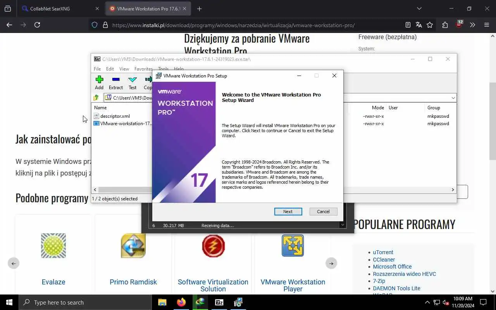Click the Firefox View icon
Screen dimensions: 496x310
pos(8,9)
